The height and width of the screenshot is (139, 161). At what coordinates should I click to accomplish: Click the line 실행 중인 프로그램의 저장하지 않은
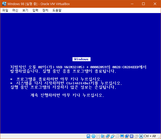coord(63,87)
